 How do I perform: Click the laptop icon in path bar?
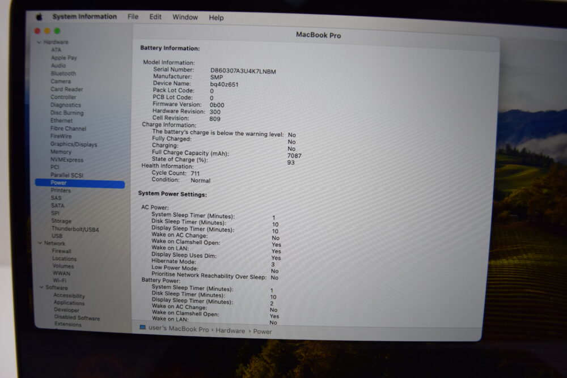click(142, 328)
